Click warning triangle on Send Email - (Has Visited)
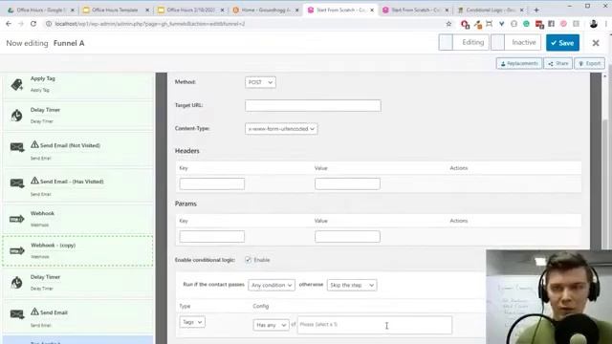 click(34, 181)
